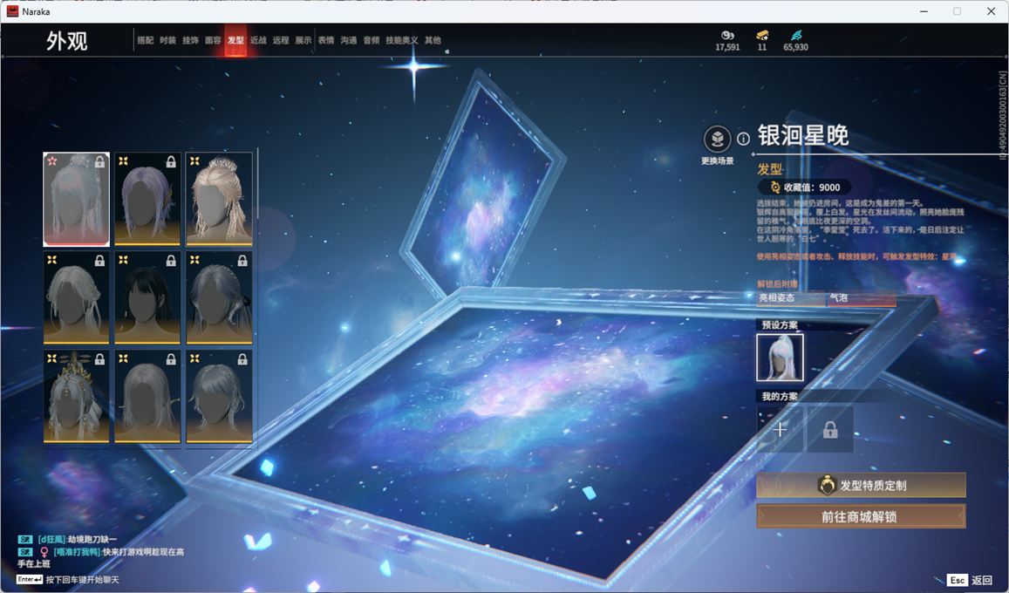1009x593 pixels.
Task: Open 发型特质定制 customization
Action: 861,486
